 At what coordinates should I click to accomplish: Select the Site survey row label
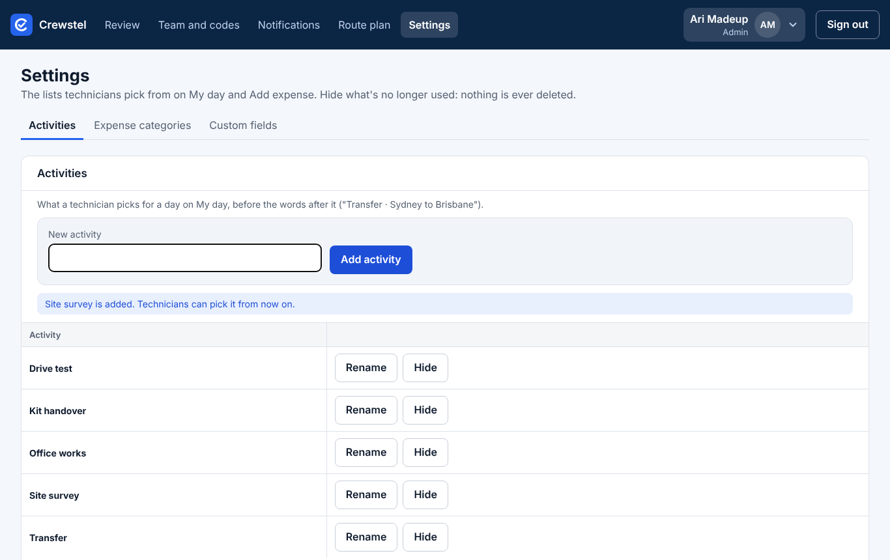[x=54, y=496]
